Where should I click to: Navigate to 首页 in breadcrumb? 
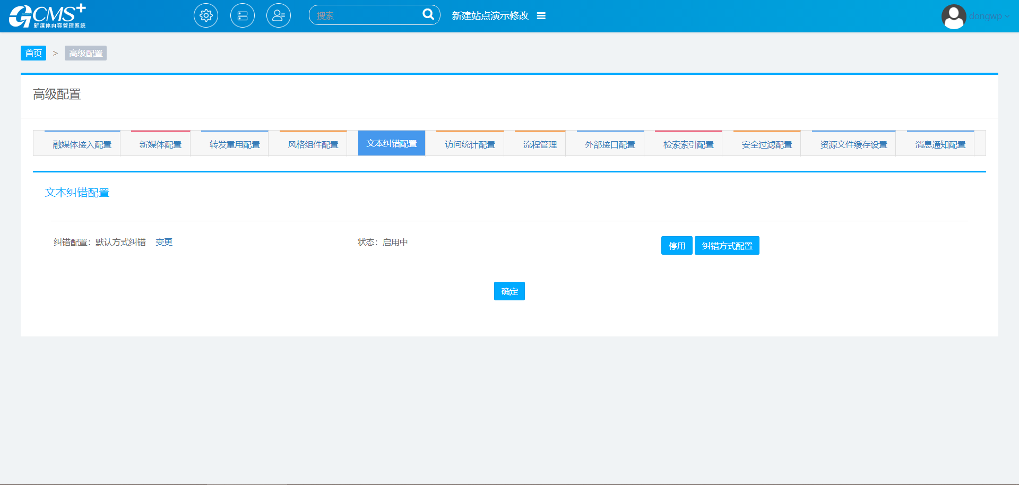tap(33, 53)
